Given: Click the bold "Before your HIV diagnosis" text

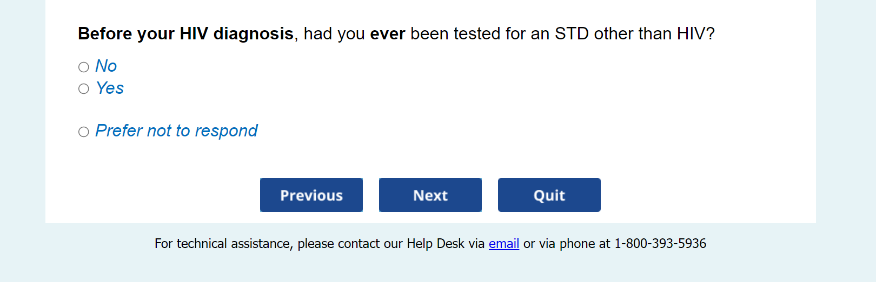Looking at the screenshot, I should [x=185, y=34].
